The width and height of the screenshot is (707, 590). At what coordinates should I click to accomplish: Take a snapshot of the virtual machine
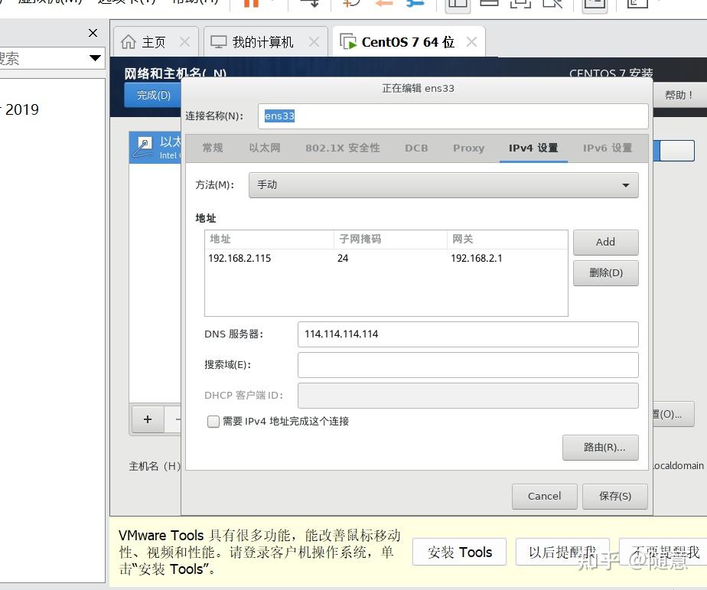click(352, 5)
